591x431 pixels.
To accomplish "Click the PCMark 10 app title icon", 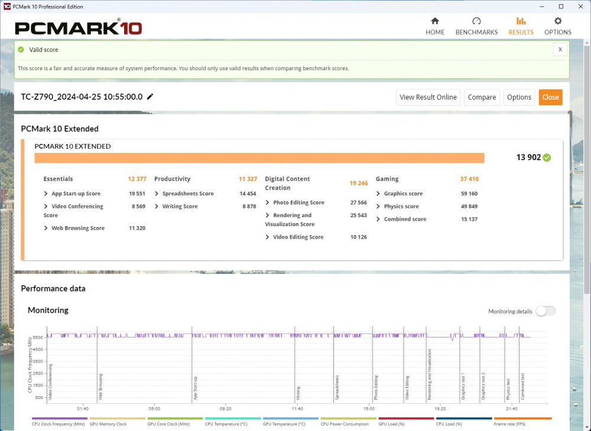I will point(7,6).
